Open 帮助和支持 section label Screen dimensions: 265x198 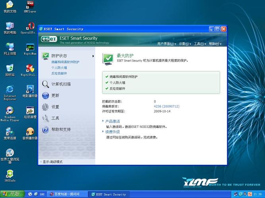click(61, 129)
